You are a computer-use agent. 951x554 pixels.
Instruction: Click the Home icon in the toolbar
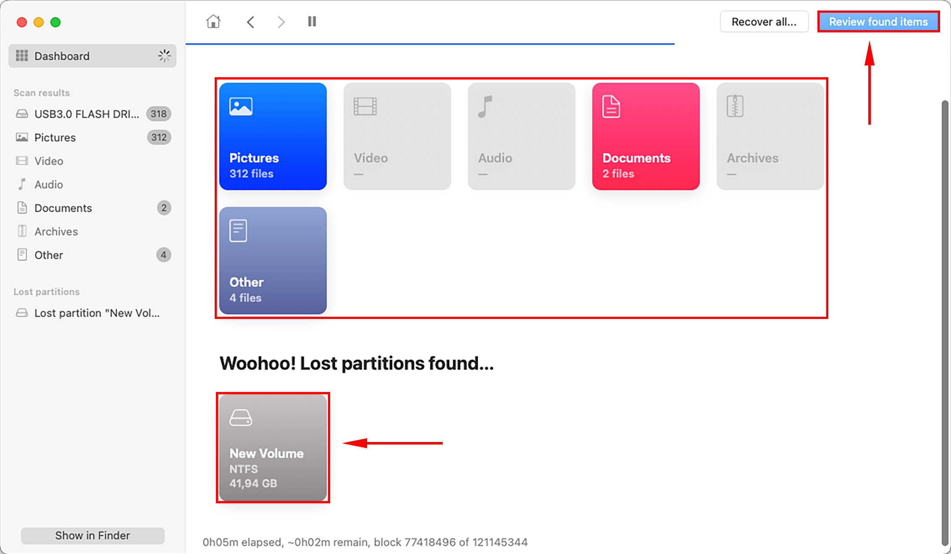click(x=213, y=21)
